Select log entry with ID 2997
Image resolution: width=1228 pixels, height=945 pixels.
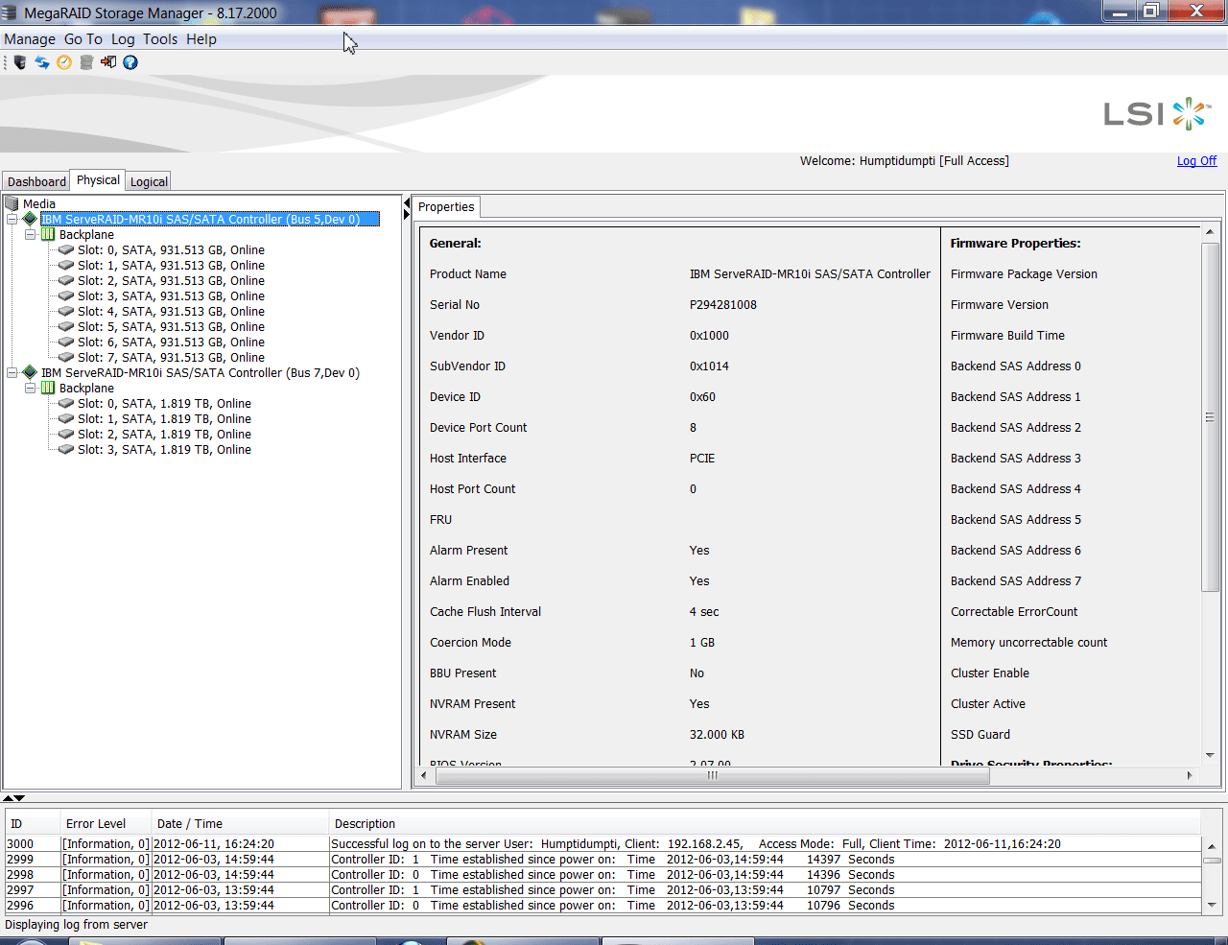tap(602, 890)
